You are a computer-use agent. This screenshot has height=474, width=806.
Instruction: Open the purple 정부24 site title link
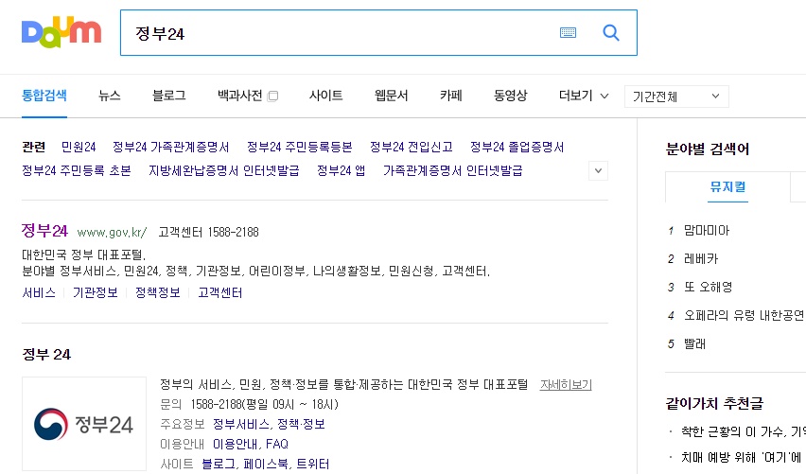click(44, 231)
